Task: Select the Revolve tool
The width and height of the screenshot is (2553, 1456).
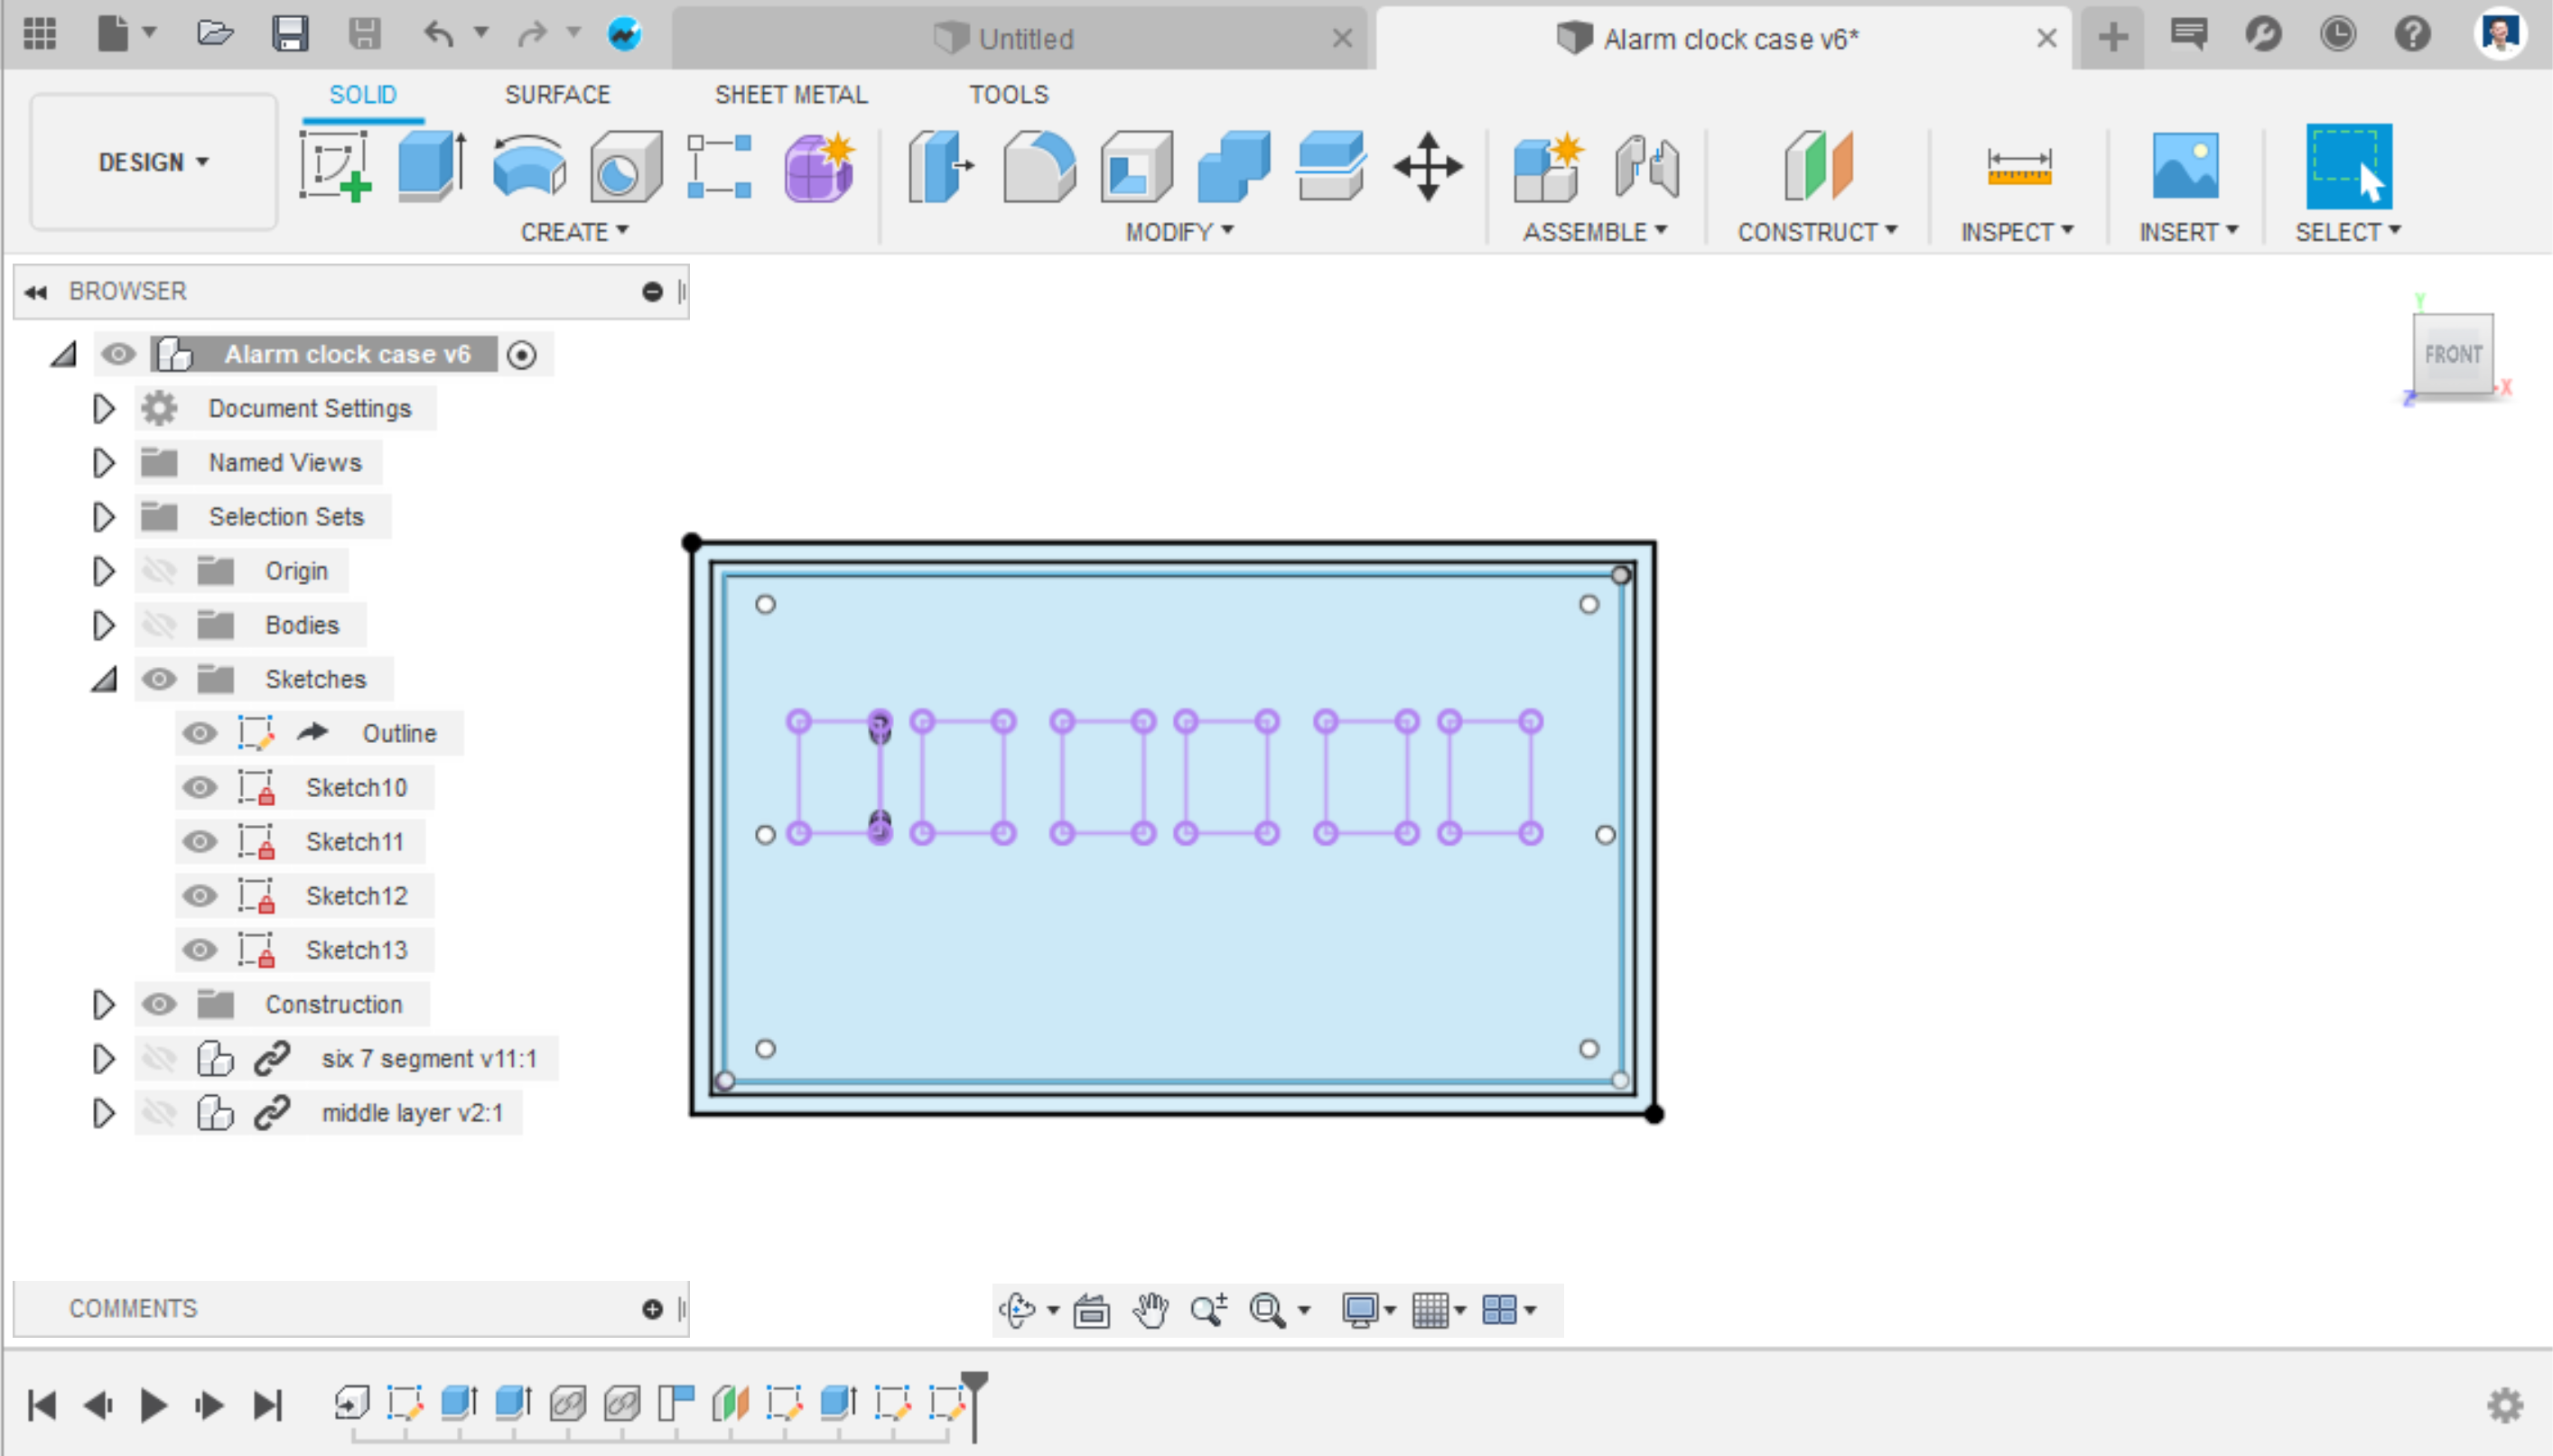Action: click(528, 165)
